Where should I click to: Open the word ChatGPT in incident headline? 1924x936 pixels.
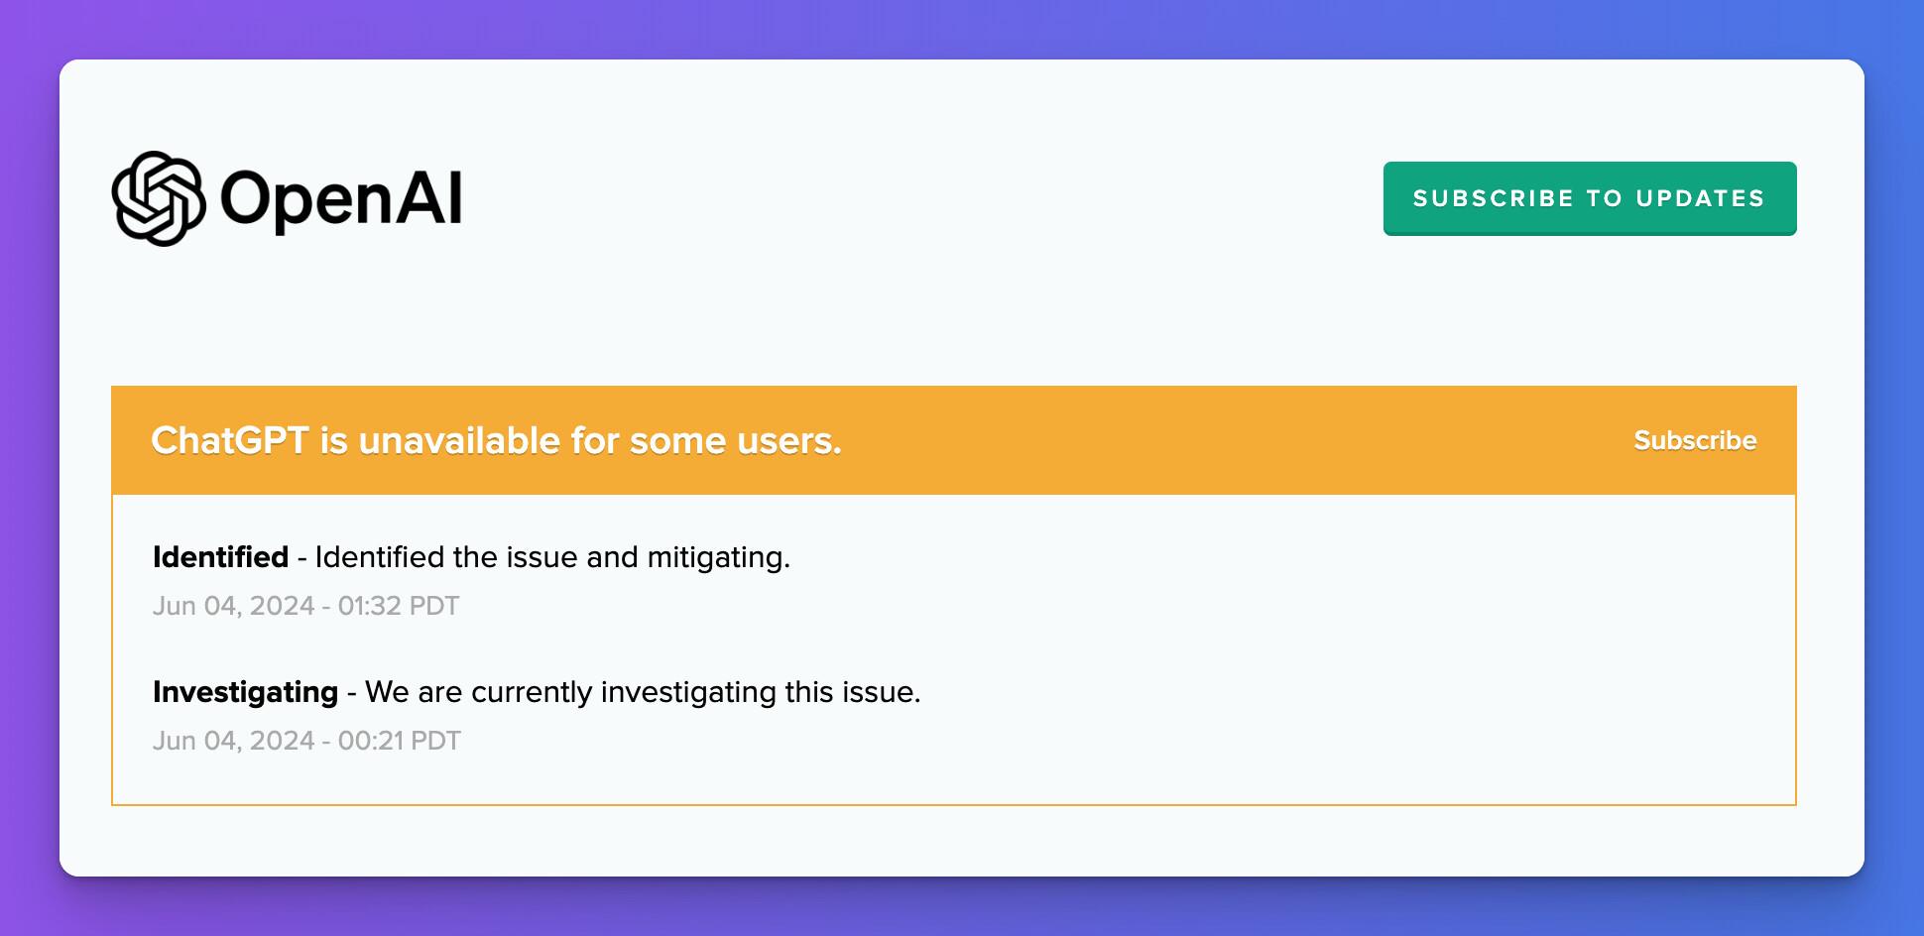(229, 440)
